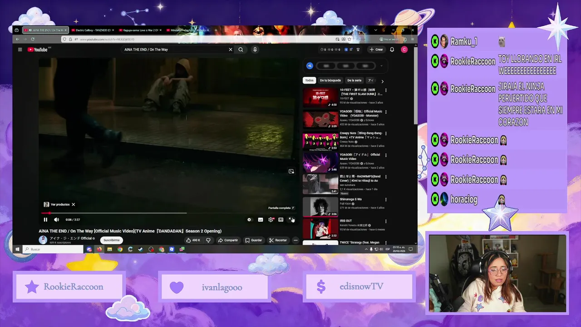Reload the page in Firefox
Viewport: 581px width, 327px height.
point(33,39)
